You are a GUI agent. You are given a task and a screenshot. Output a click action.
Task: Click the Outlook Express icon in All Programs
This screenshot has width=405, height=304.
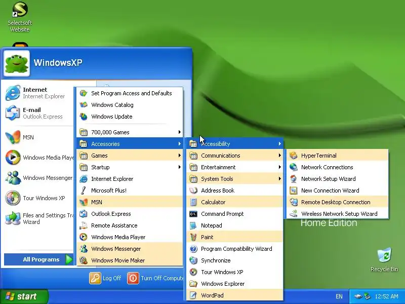tap(84, 214)
